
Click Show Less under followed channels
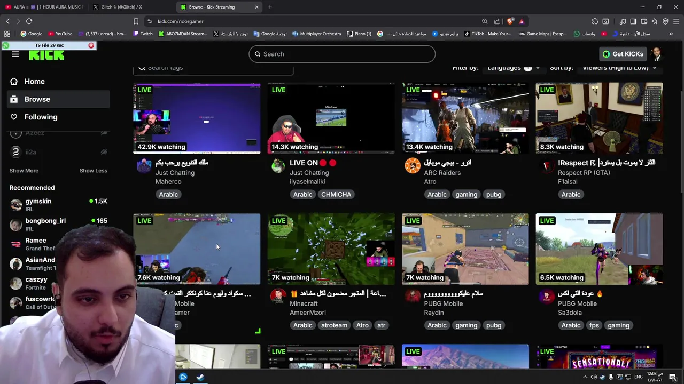[93, 171]
